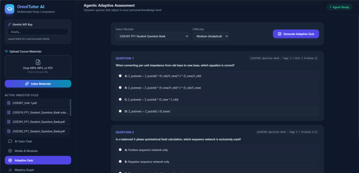Viewport: 359px width, 173px height.
Task: Open the Difficulty dropdown
Action: [211, 36]
